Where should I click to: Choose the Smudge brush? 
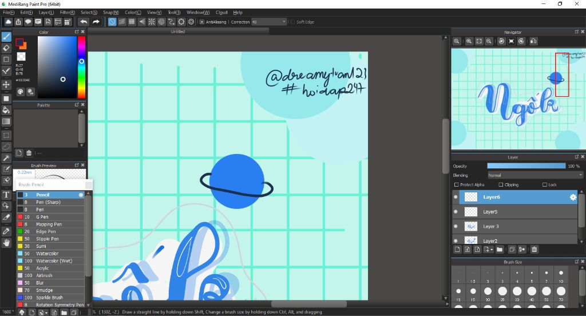pos(50,290)
